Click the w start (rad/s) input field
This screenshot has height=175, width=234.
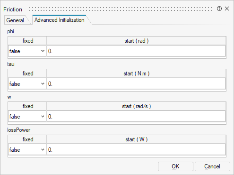[136, 116]
